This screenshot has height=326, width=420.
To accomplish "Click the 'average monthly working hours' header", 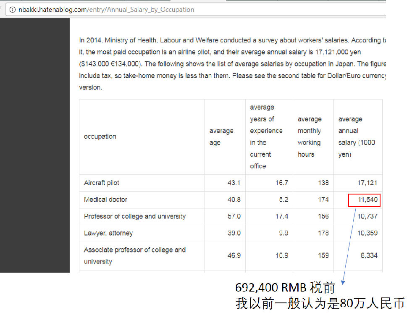I will click(309, 137).
